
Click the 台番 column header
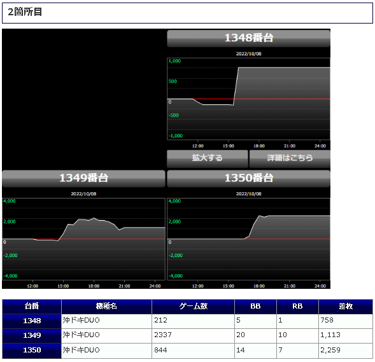32,306
